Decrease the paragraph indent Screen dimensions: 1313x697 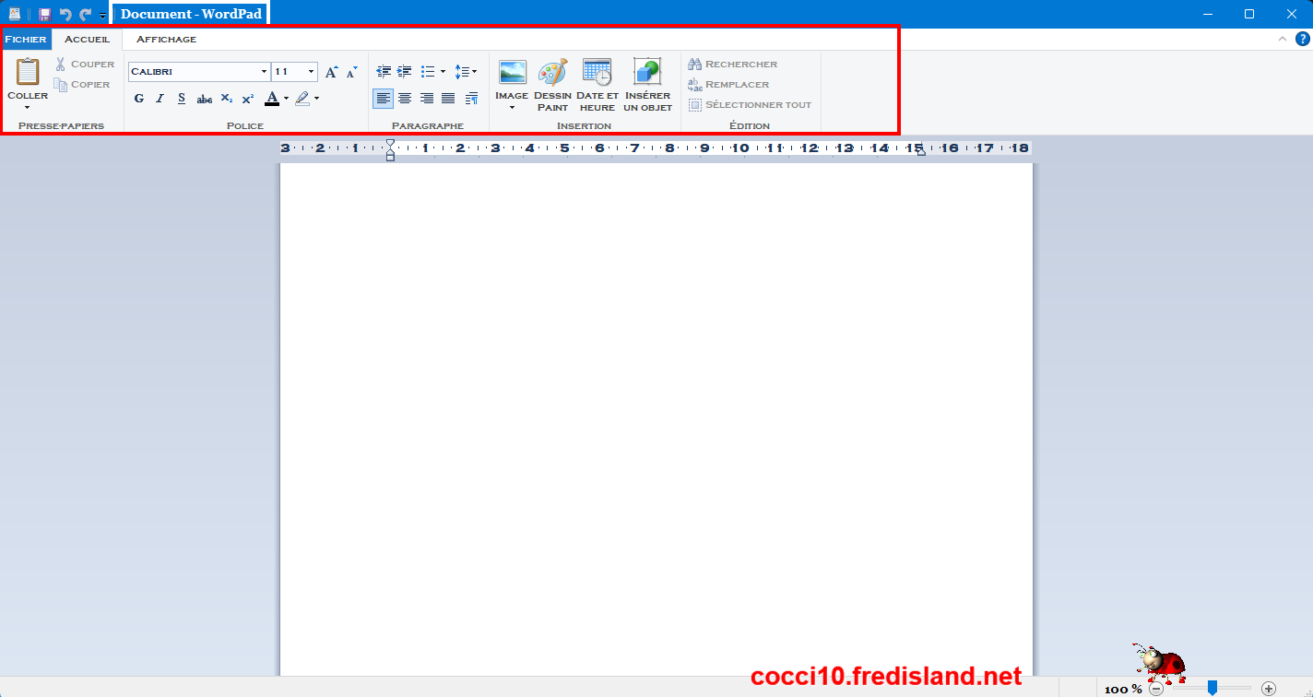coord(384,72)
